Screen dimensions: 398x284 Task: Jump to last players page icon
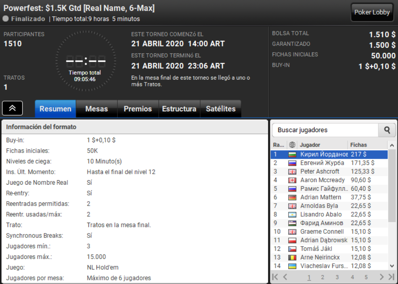391,277
